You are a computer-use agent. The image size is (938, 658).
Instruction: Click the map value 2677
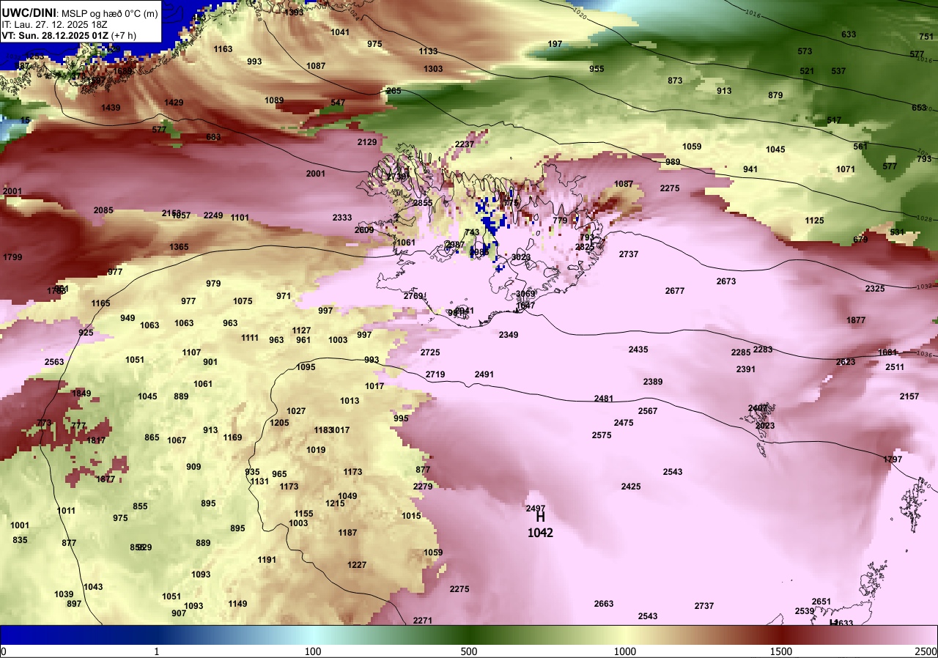(x=675, y=291)
